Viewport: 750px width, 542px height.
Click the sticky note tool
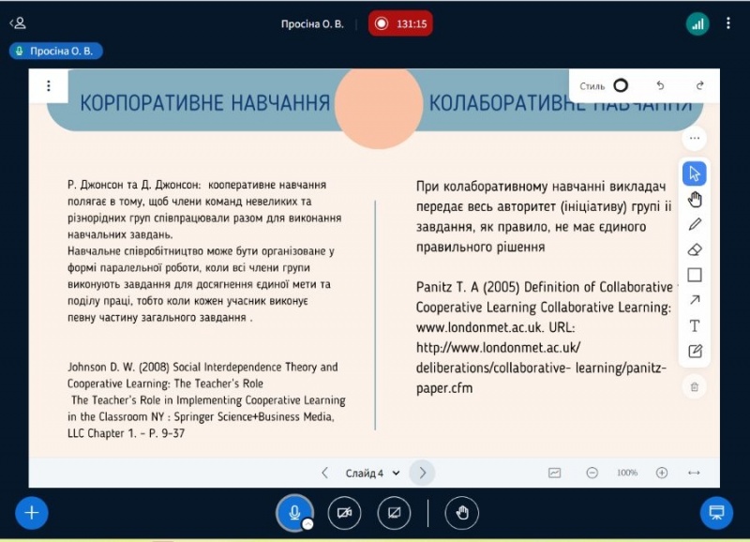point(695,352)
